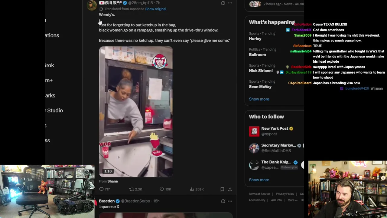
Task: Repost the Wendy's ketchup post
Action: click(135, 189)
